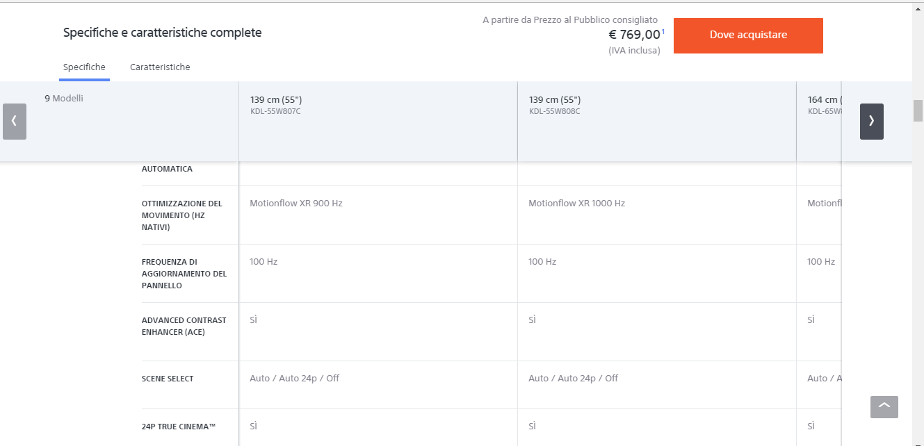Click the 24P True Cinema row label
Screen dimensions: 924x446
[x=179, y=427]
